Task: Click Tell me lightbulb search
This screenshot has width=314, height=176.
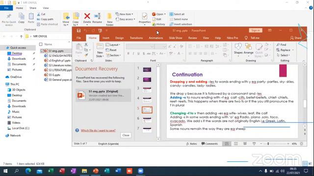Action: coord(252,38)
